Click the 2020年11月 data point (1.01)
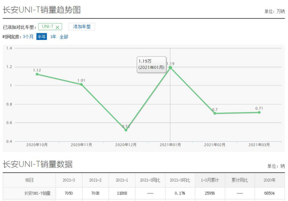Image resolution: width=288 pixels, height=201 pixels. (81, 84)
